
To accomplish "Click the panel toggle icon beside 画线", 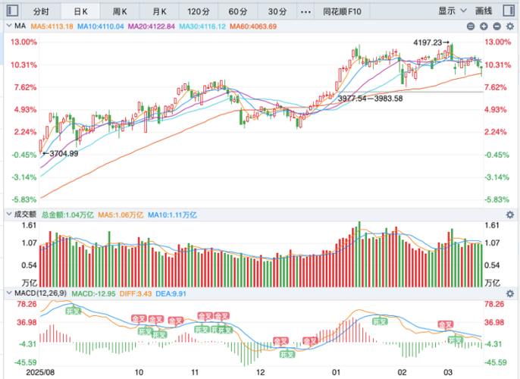I will tap(510, 11).
